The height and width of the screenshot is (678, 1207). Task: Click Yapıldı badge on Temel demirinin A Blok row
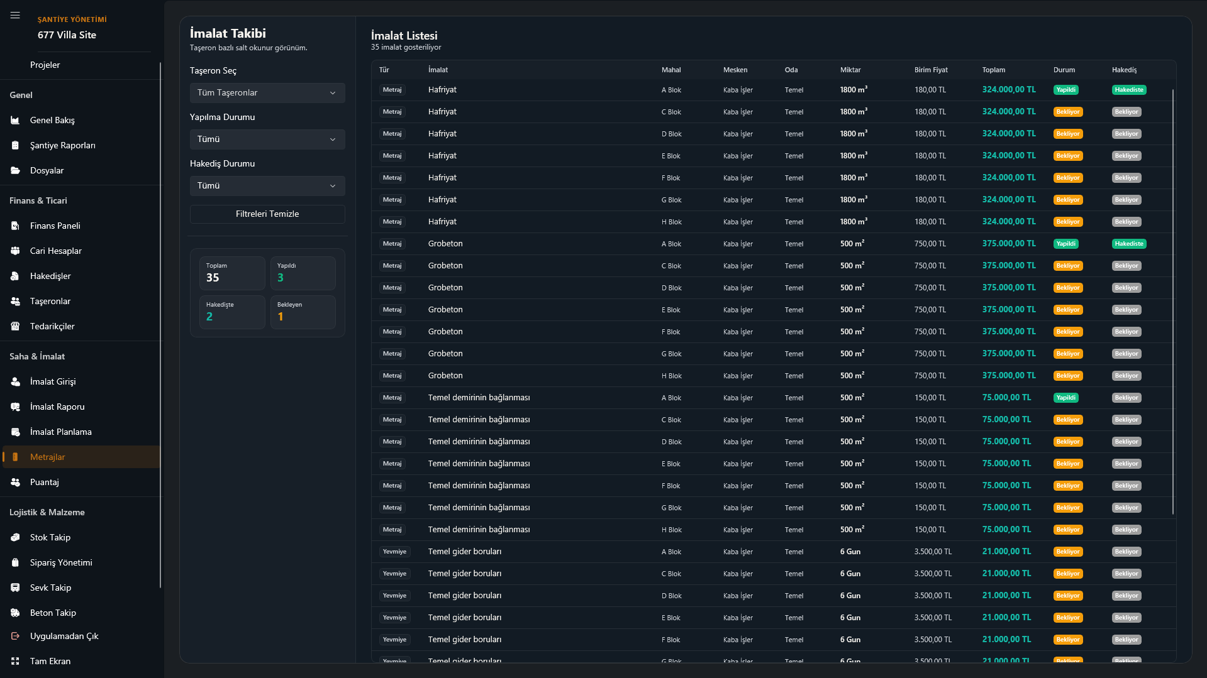(x=1066, y=398)
